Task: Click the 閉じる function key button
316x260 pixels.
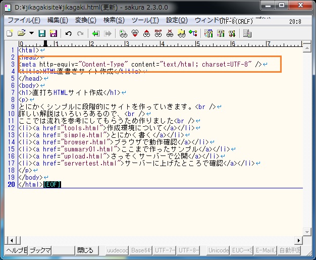Action: [x=87, y=250]
